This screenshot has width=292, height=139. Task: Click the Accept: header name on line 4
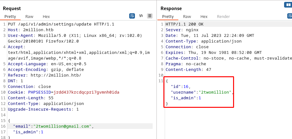coord(16,47)
